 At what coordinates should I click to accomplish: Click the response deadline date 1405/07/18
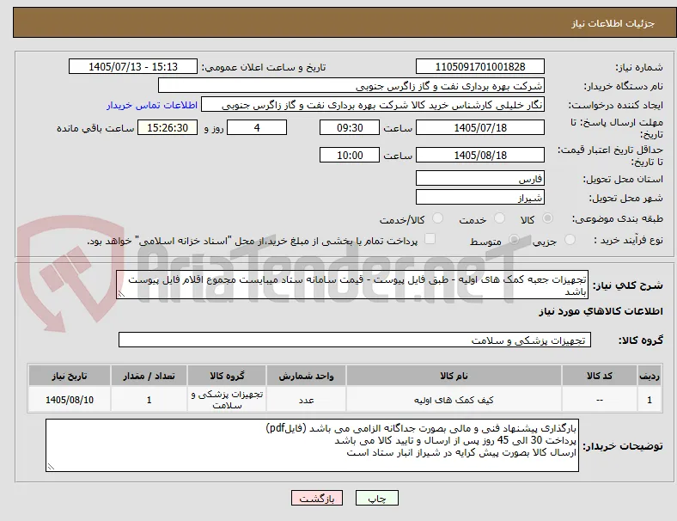[x=480, y=127]
